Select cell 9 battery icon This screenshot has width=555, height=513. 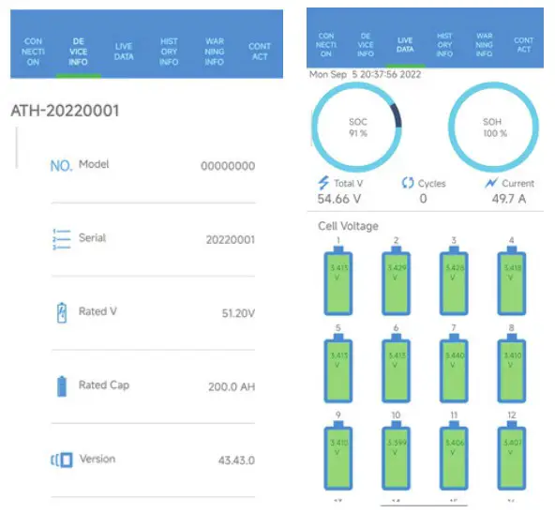[338, 456]
